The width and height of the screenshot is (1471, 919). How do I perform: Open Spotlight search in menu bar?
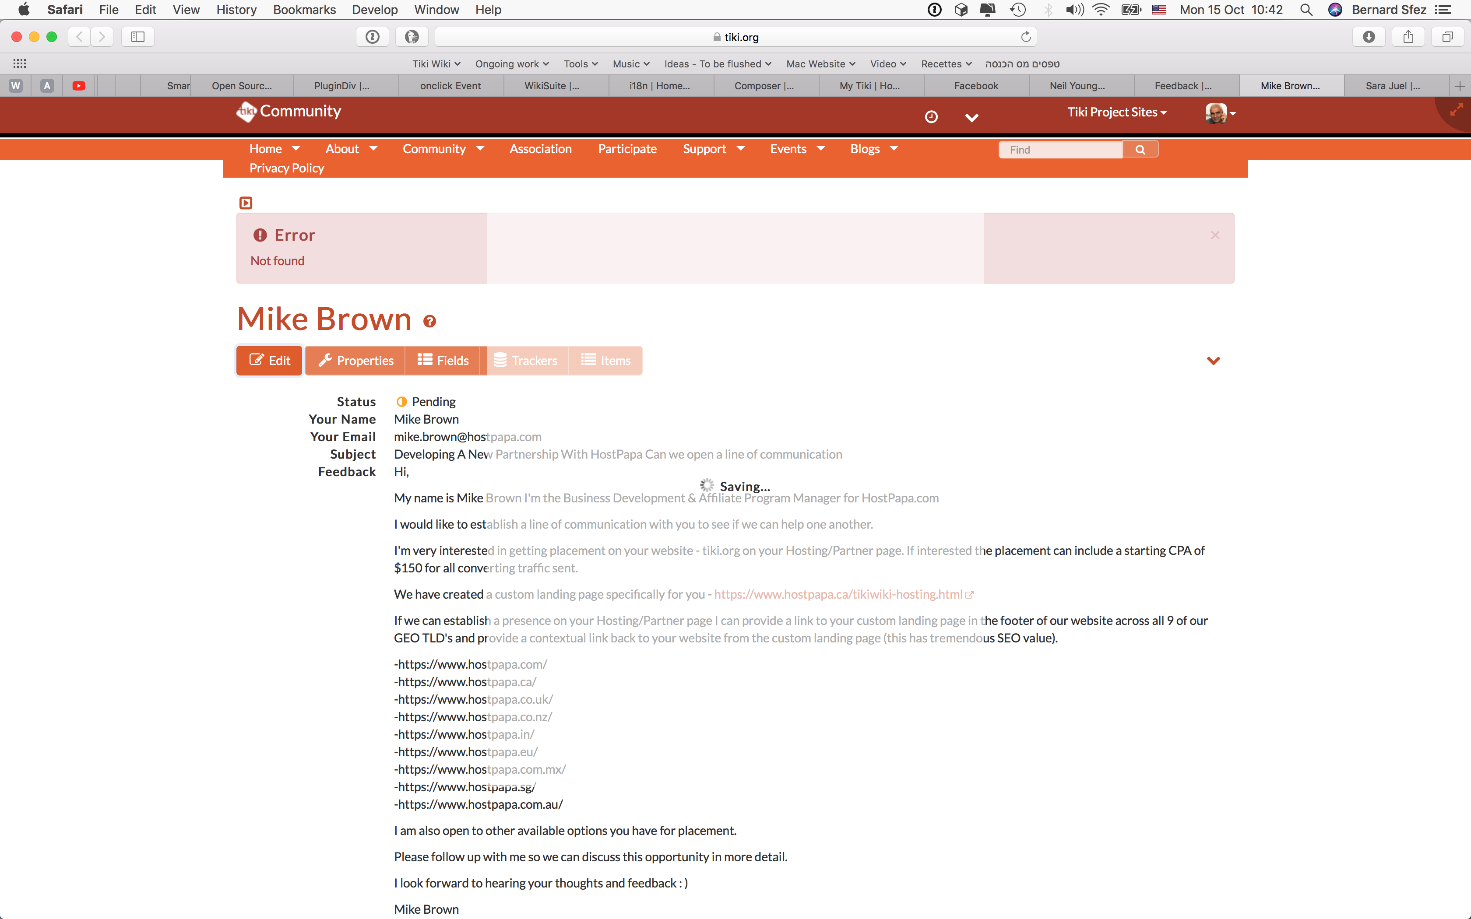(1306, 10)
